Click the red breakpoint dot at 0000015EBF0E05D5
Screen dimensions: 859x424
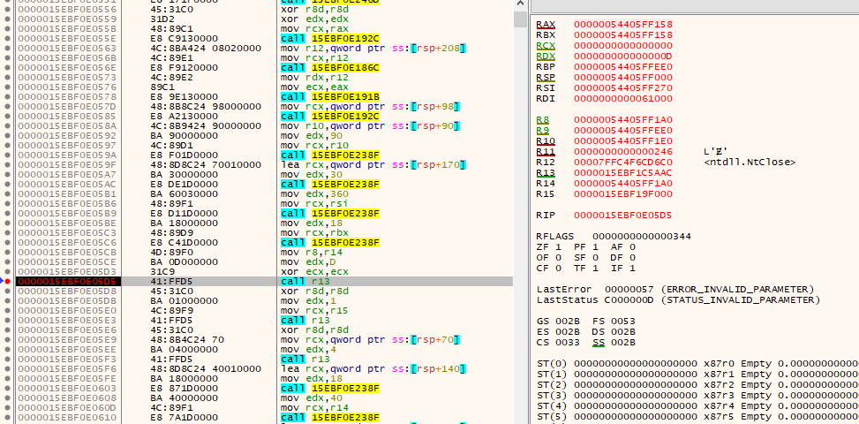(7, 281)
